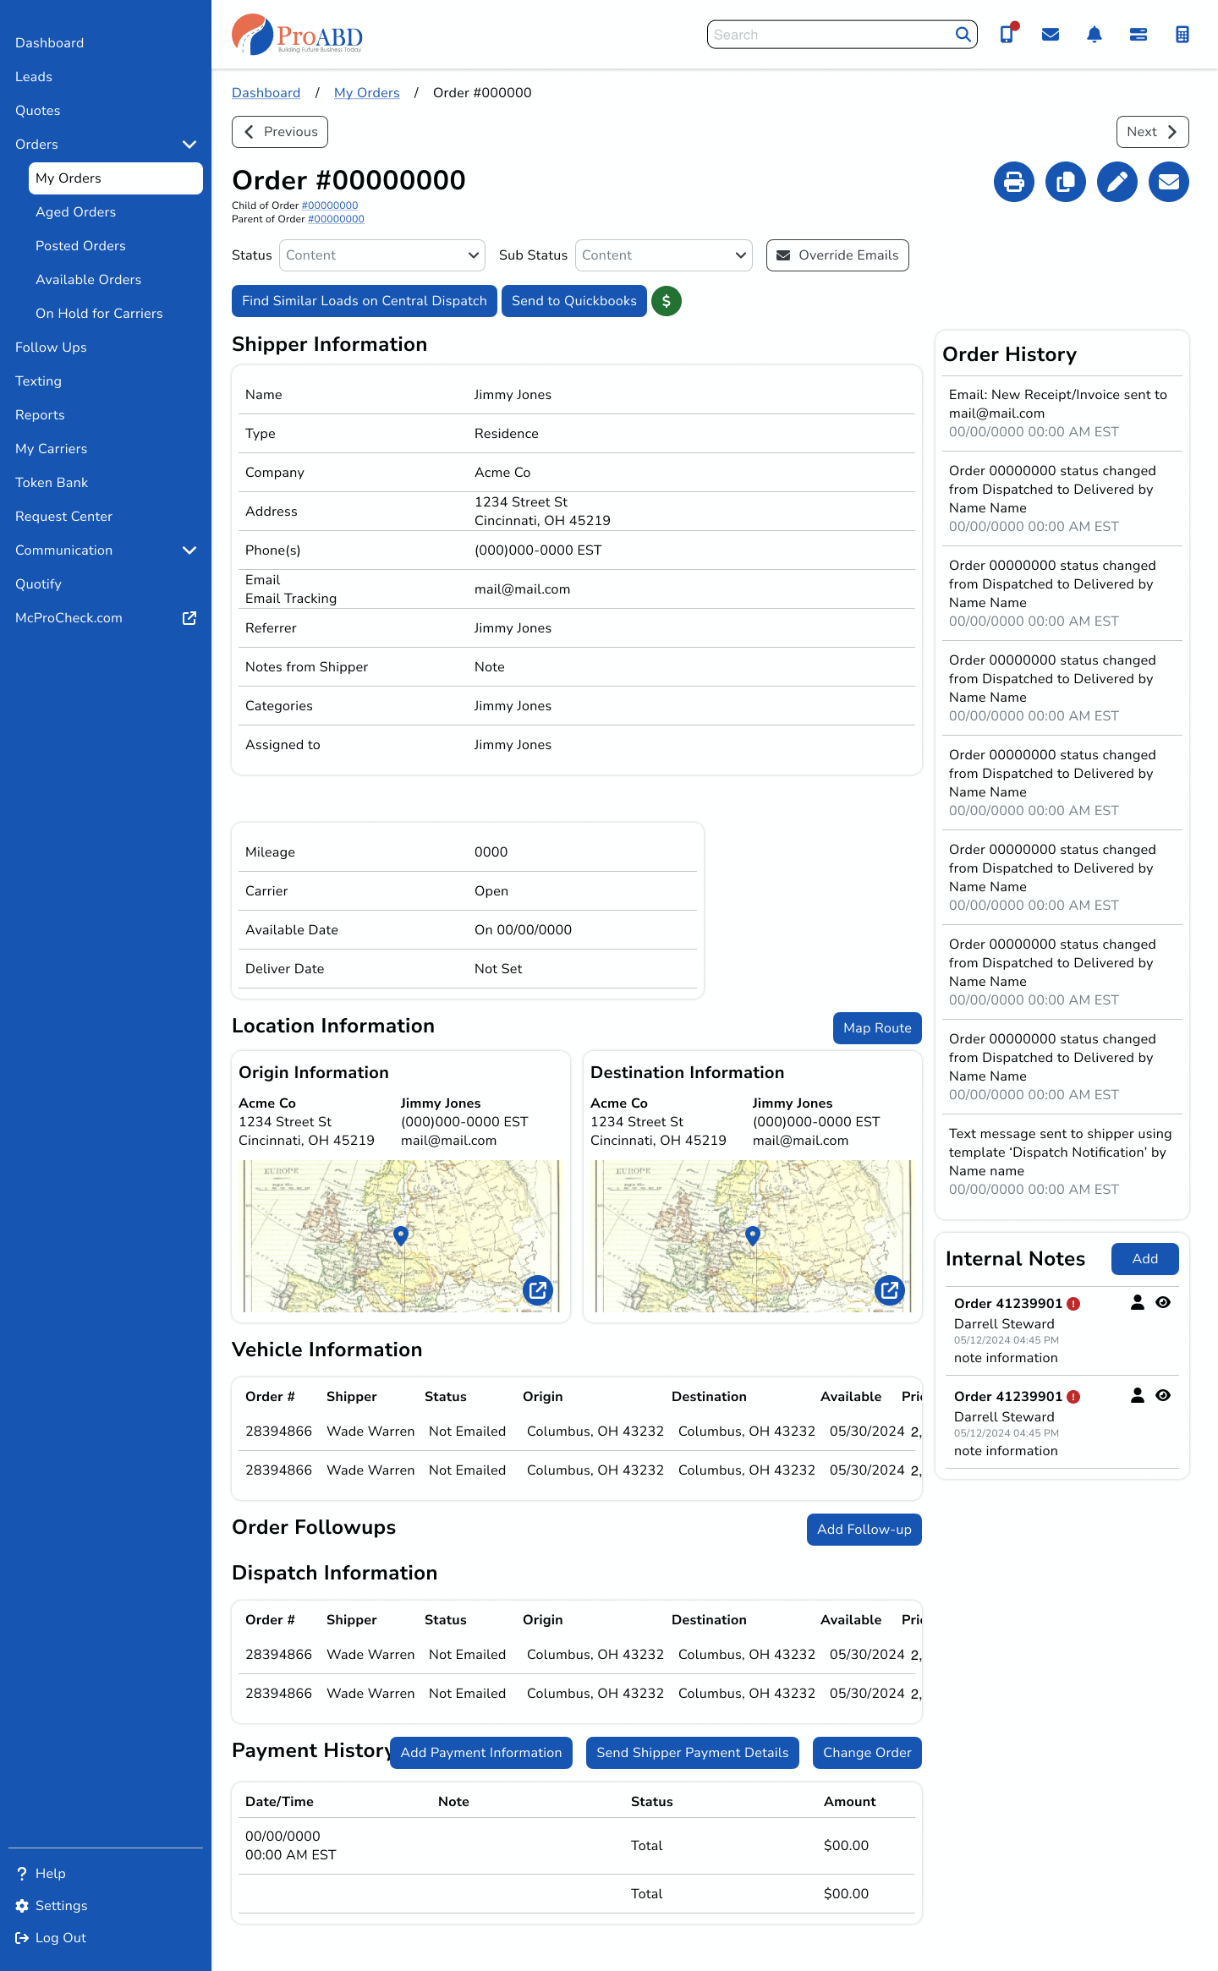Email the order using round envelope icon
This screenshot has height=1971, width=1218.
(x=1169, y=182)
